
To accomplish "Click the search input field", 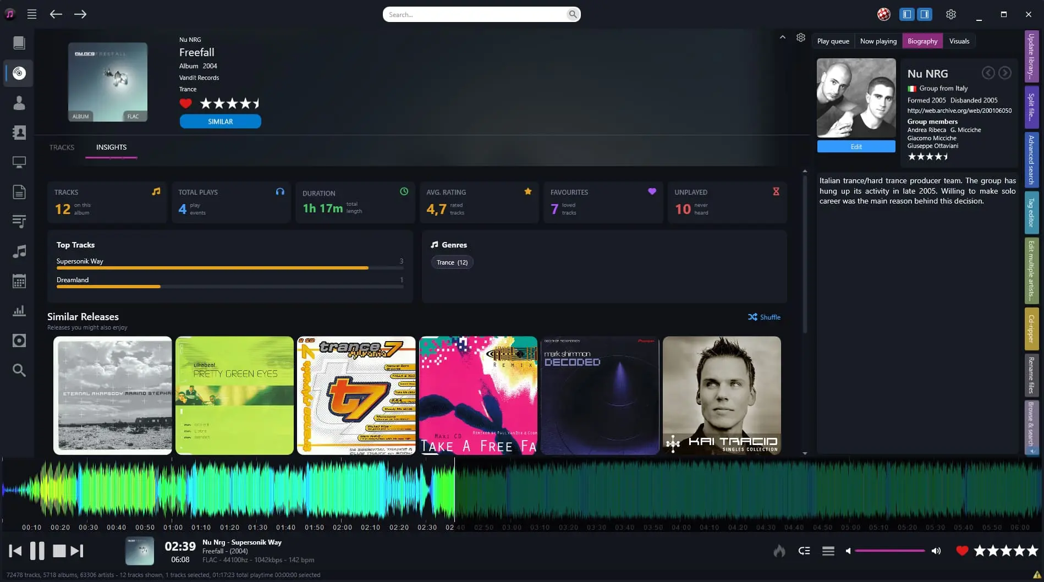I will [476, 14].
